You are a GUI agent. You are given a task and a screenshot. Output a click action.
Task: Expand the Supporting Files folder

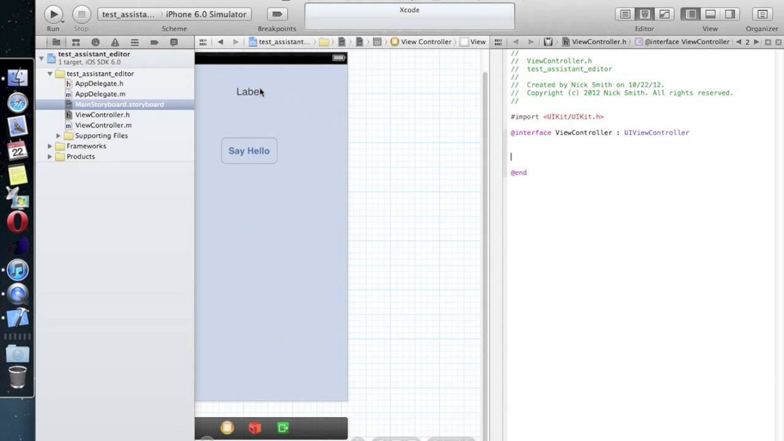[59, 135]
